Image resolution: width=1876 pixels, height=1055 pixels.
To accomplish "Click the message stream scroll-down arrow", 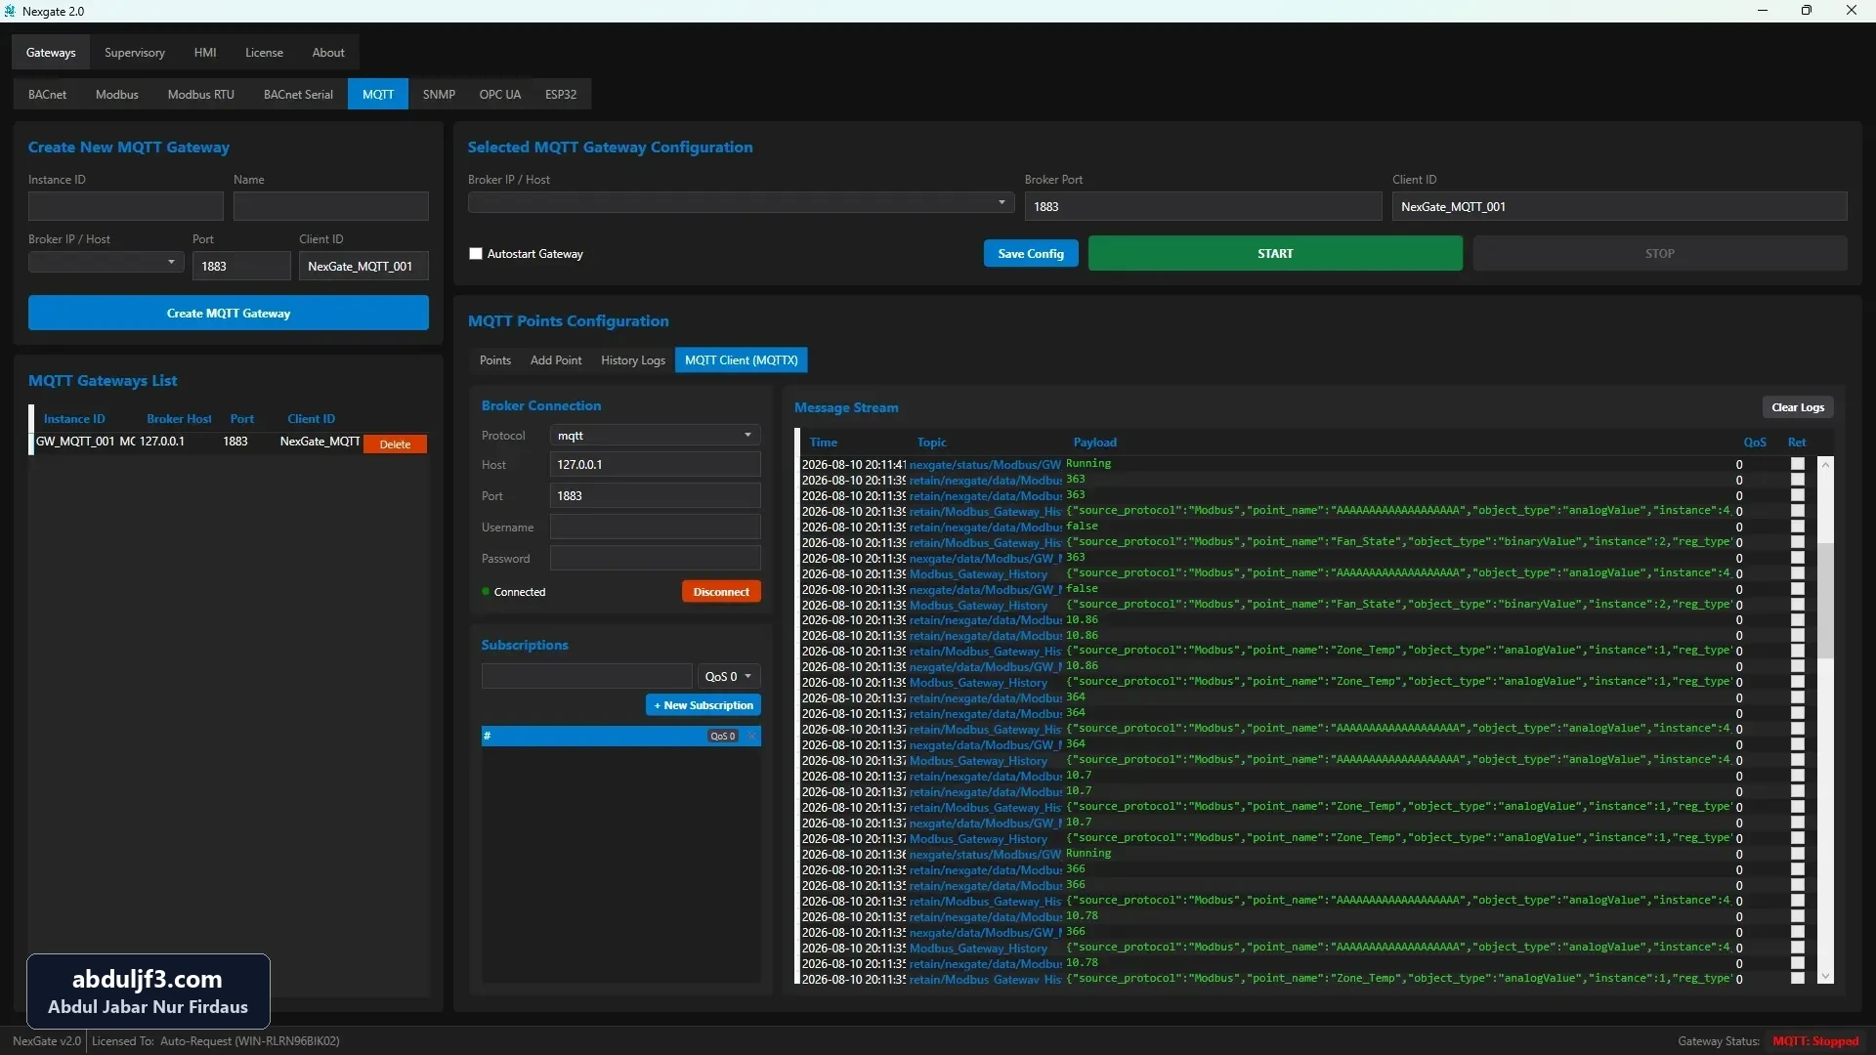I will click(x=1825, y=976).
